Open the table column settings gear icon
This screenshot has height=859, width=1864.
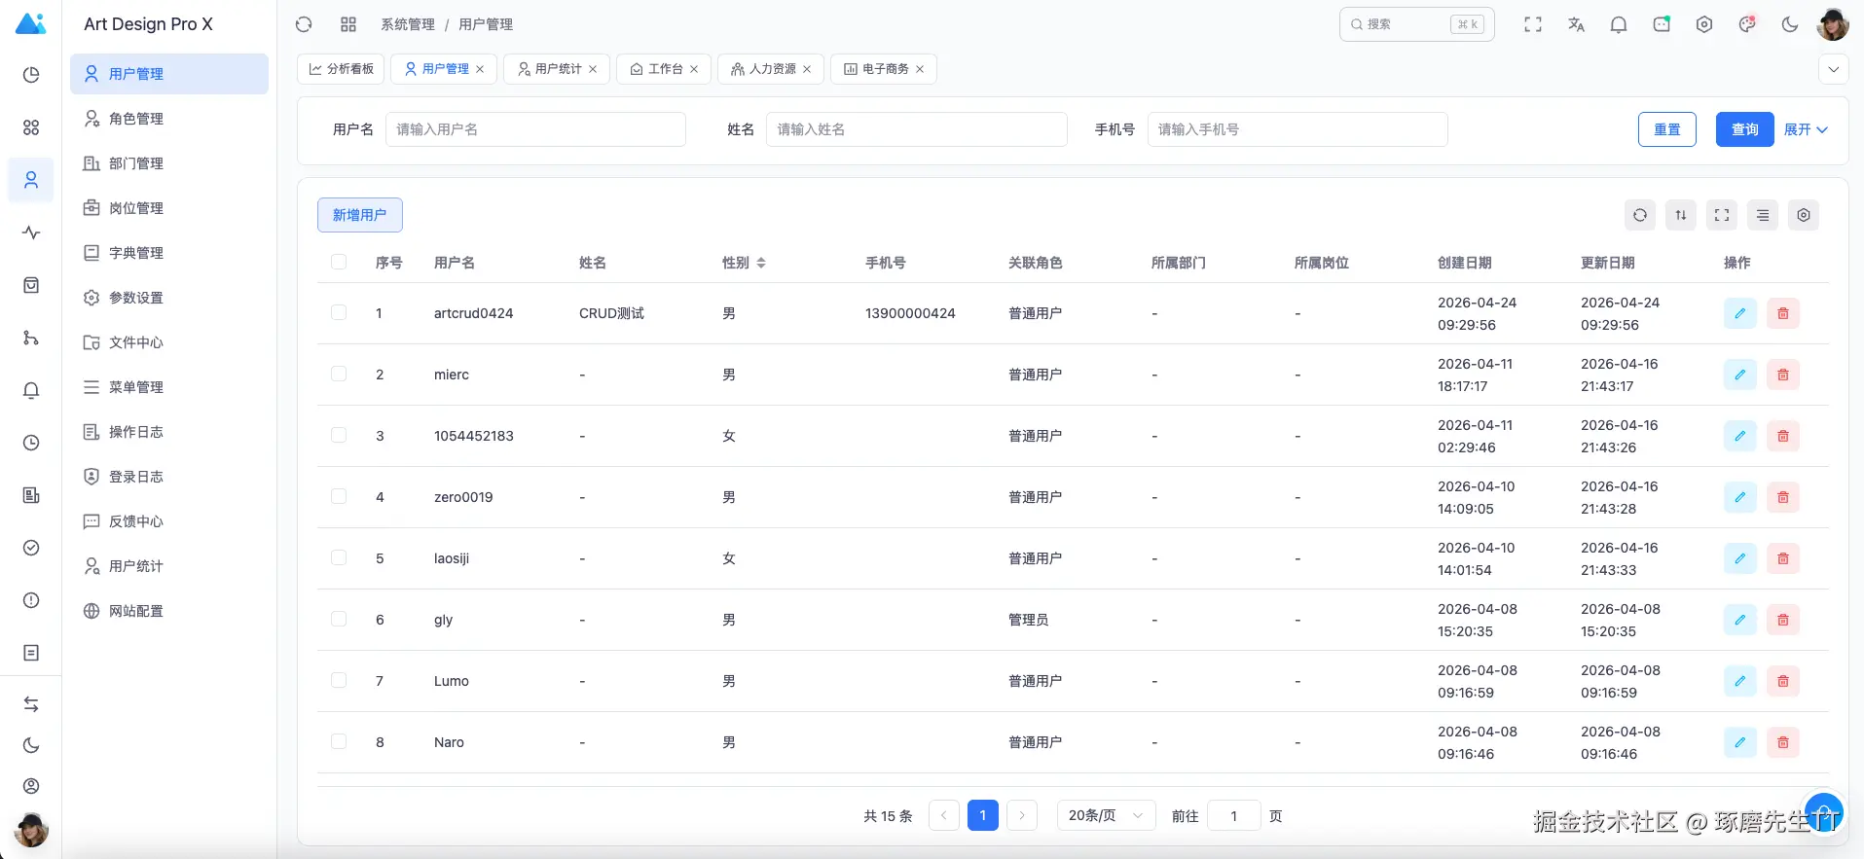[x=1804, y=215]
